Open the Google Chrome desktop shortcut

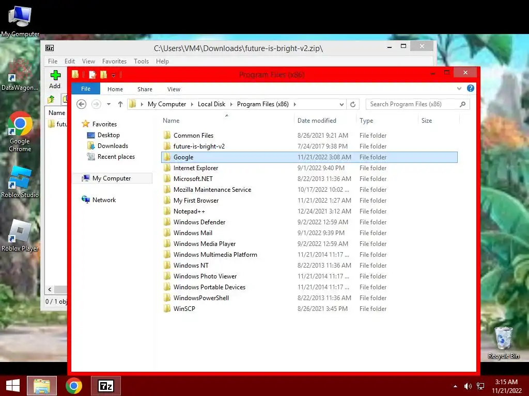point(20,131)
